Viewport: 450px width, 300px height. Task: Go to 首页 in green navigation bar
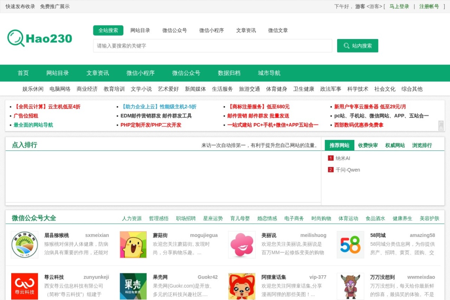point(23,73)
